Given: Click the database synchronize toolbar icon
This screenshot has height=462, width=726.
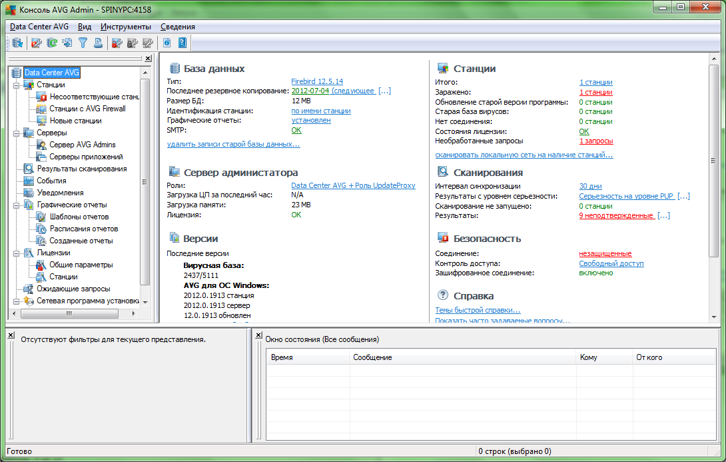Looking at the screenshot, I should (x=17, y=43).
